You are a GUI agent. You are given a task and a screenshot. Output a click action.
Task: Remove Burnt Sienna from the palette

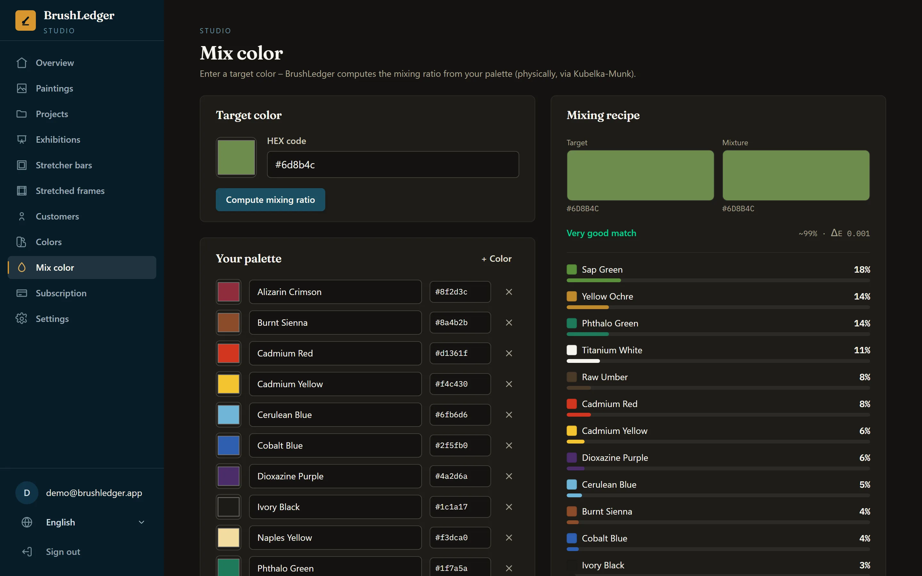509,323
